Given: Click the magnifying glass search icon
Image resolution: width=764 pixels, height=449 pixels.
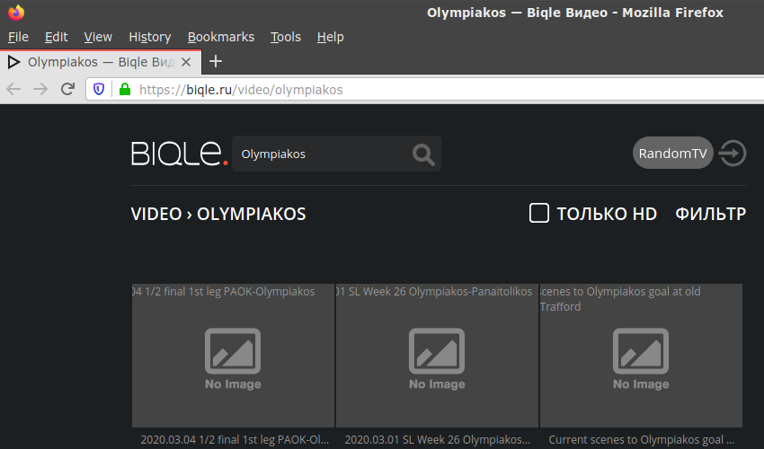Looking at the screenshot, I should 423,154.
